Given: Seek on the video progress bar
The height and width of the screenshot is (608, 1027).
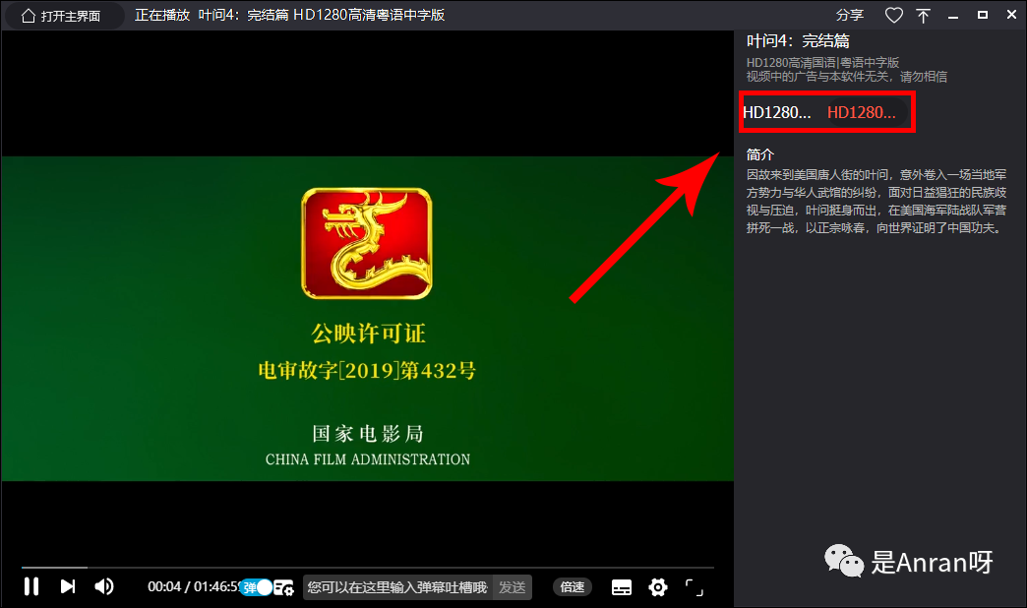Looking at the screenshot, I should [x=368, y=568].
